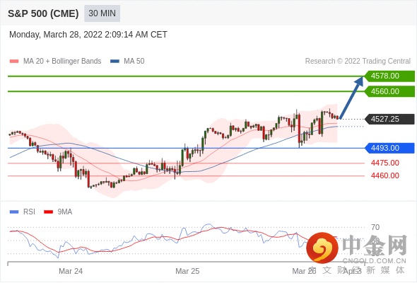Click the 'MA 50' legend label
Screen dimensions: 417x283
134,62
